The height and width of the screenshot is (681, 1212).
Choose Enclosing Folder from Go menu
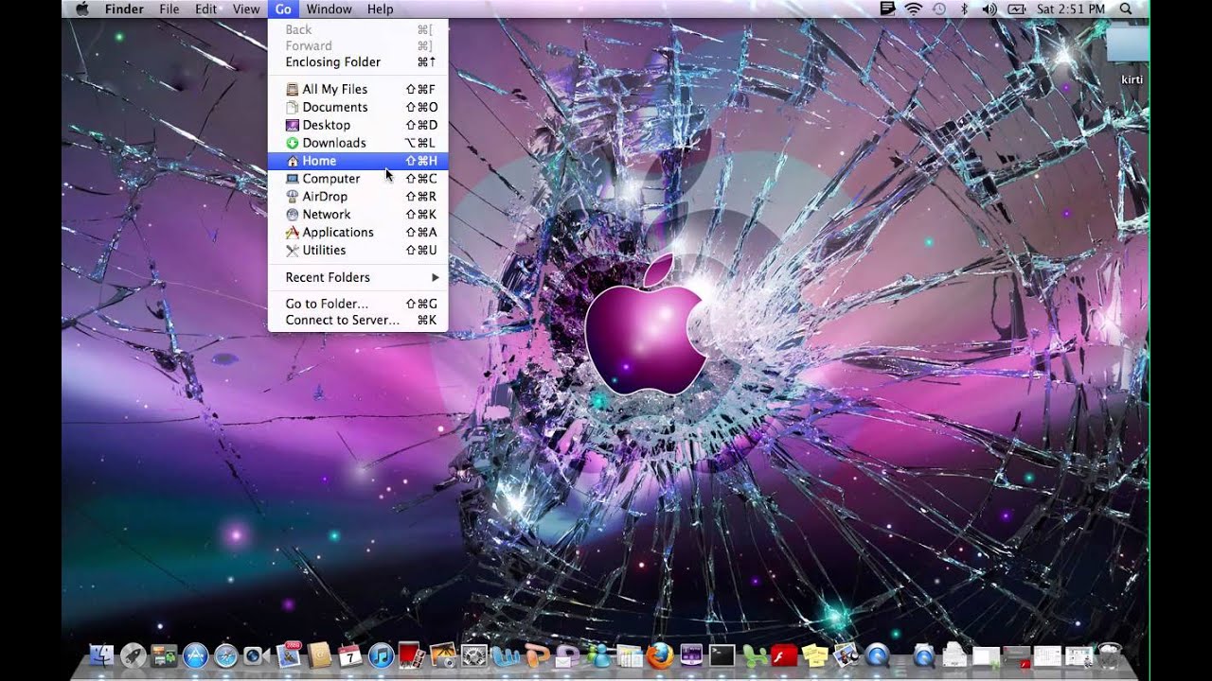tap(358, 62)
